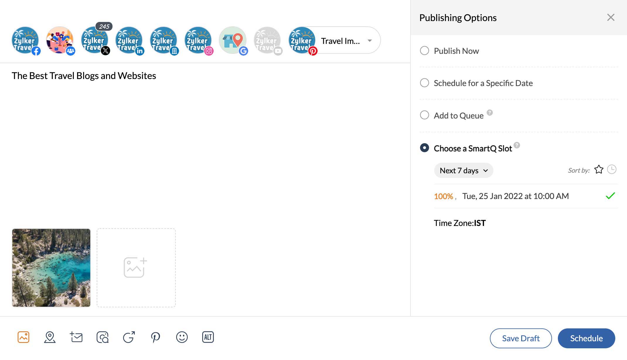
Task: Select Schedule for a Specific Date
Action: [x=425, y=83]
